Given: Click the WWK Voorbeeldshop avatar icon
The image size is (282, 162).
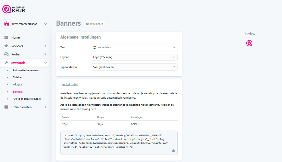Looking at the screenshot, I should coord(7,24).
